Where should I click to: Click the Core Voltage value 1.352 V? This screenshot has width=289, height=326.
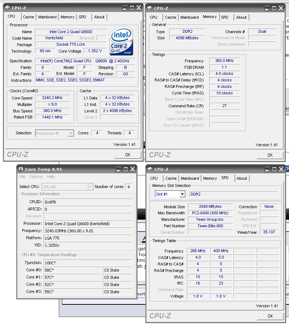[95, 51]
